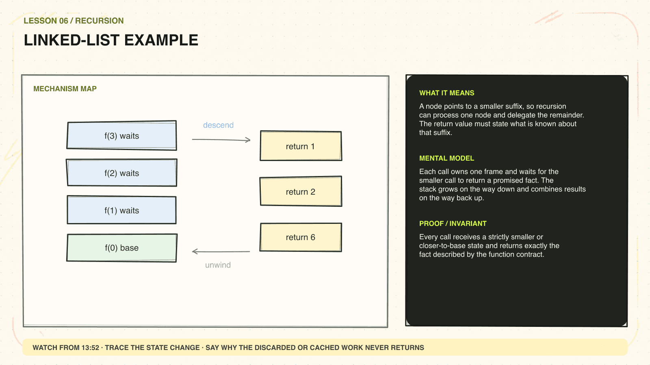
Task: Click the gray unwind label
Action: (x=218, y=265)
